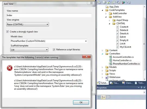Open the Scaffold template List dropdown
Image resolution: width=147 pixels, height=109 pixels.
click(x=29, y=50)
